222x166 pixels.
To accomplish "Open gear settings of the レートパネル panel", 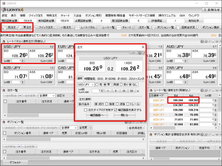I will tap(202, 41).
